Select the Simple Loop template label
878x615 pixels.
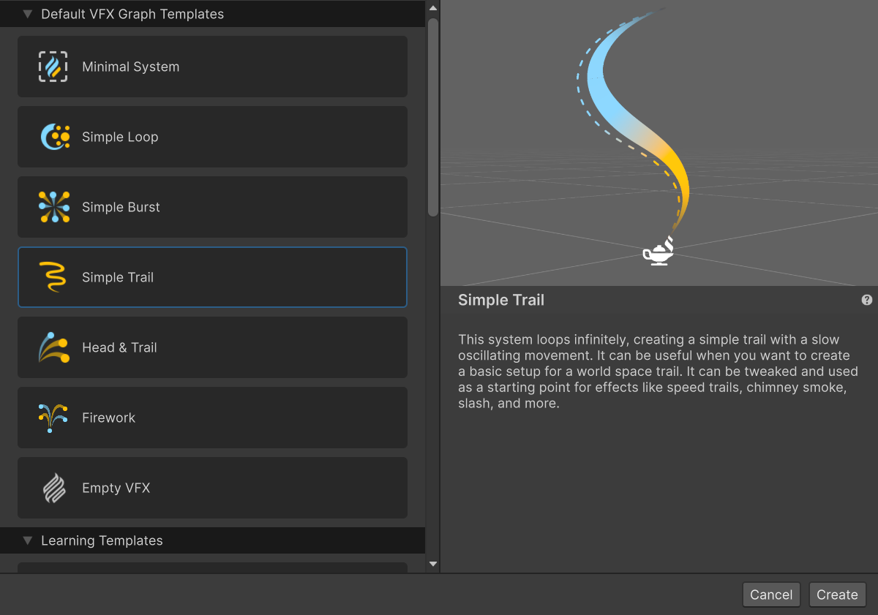120,137
